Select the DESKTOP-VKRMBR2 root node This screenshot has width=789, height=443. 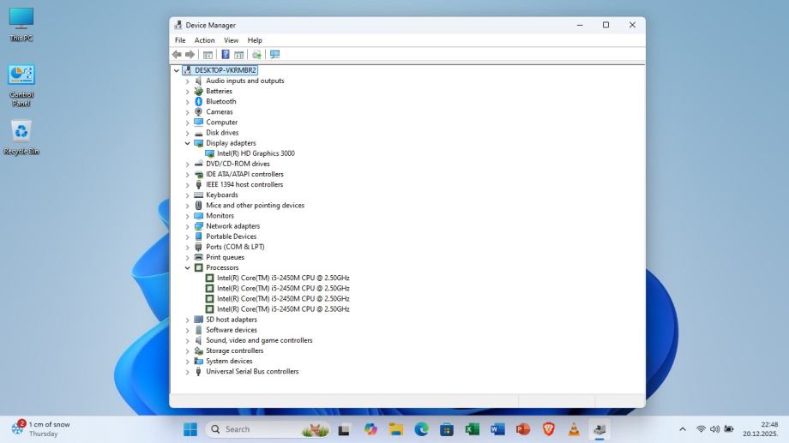pos(226,70)
